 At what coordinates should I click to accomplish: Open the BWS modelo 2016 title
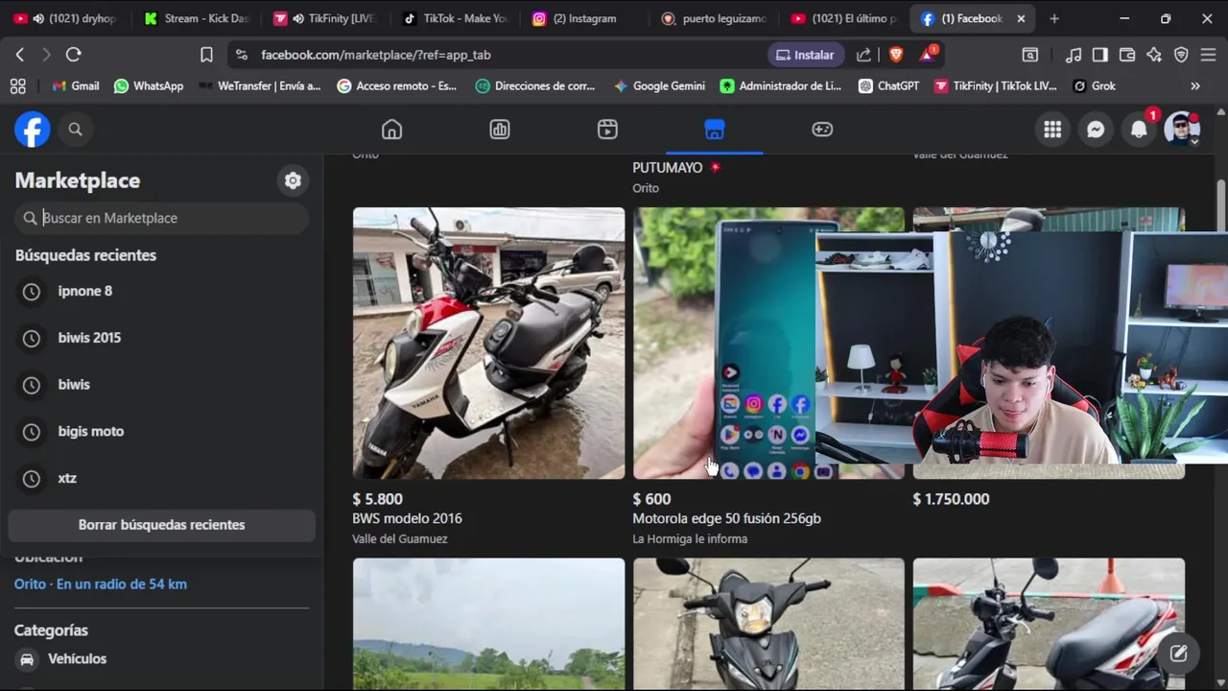407,518
